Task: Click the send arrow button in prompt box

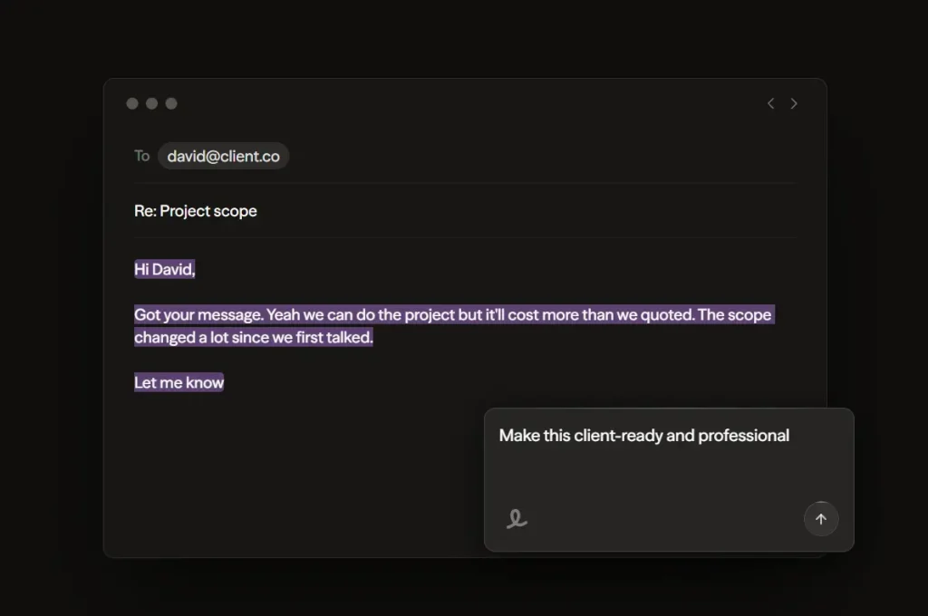Action: [x=821, y=519]
